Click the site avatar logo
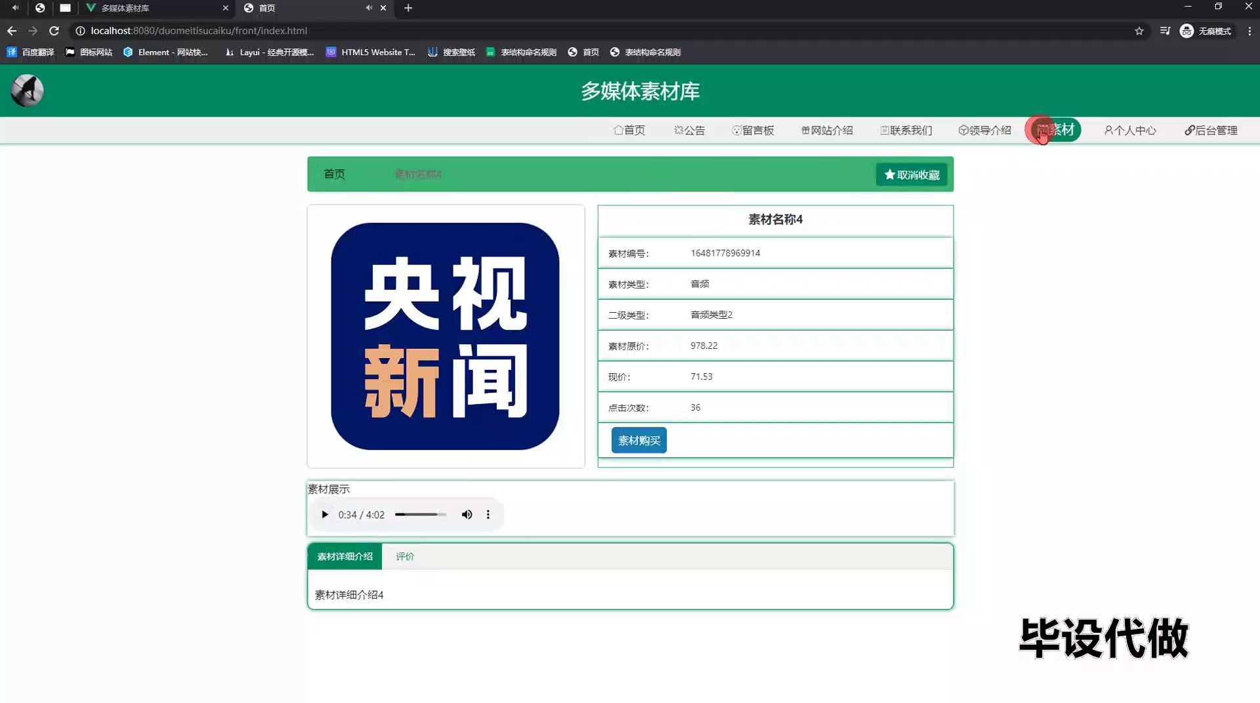Viewport: 1260px width, 703px height. coord(27,90)
